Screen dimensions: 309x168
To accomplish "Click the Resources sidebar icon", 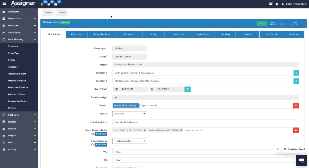I will [x=4, y=26].
